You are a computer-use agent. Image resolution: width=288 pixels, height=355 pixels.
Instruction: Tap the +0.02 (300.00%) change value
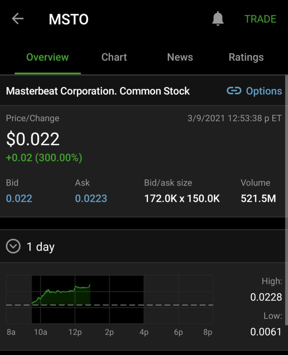(x=44, y=158)
